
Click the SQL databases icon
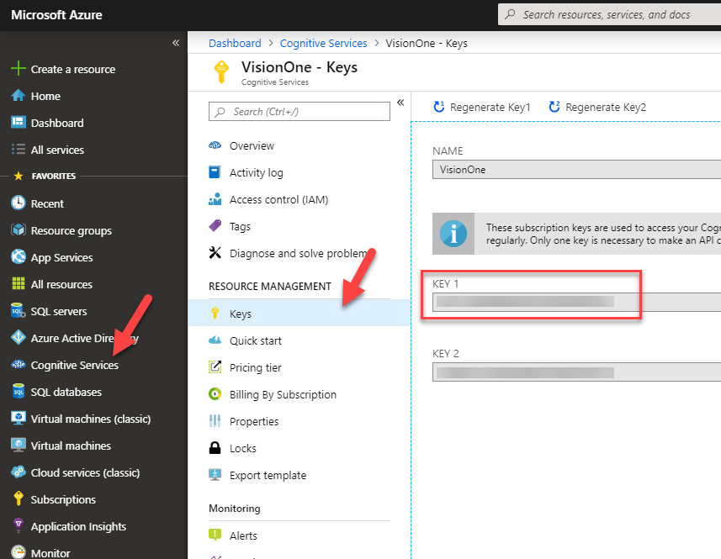[18, 392]
